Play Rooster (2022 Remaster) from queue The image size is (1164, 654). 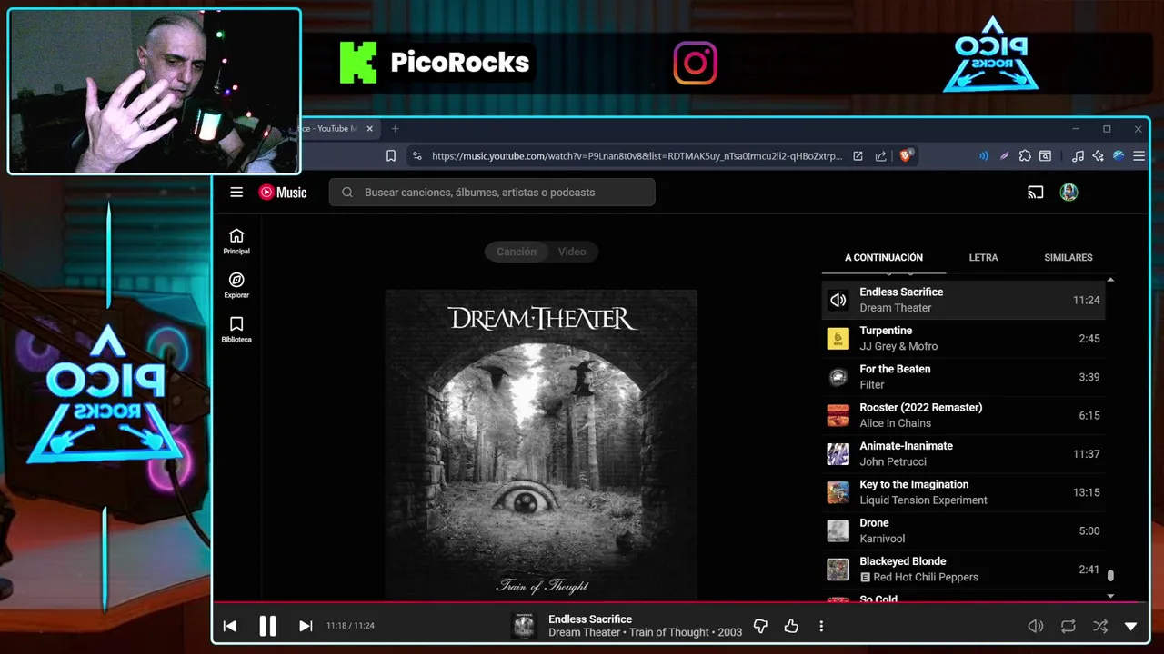pyautogui.click(x=963, y=415)
